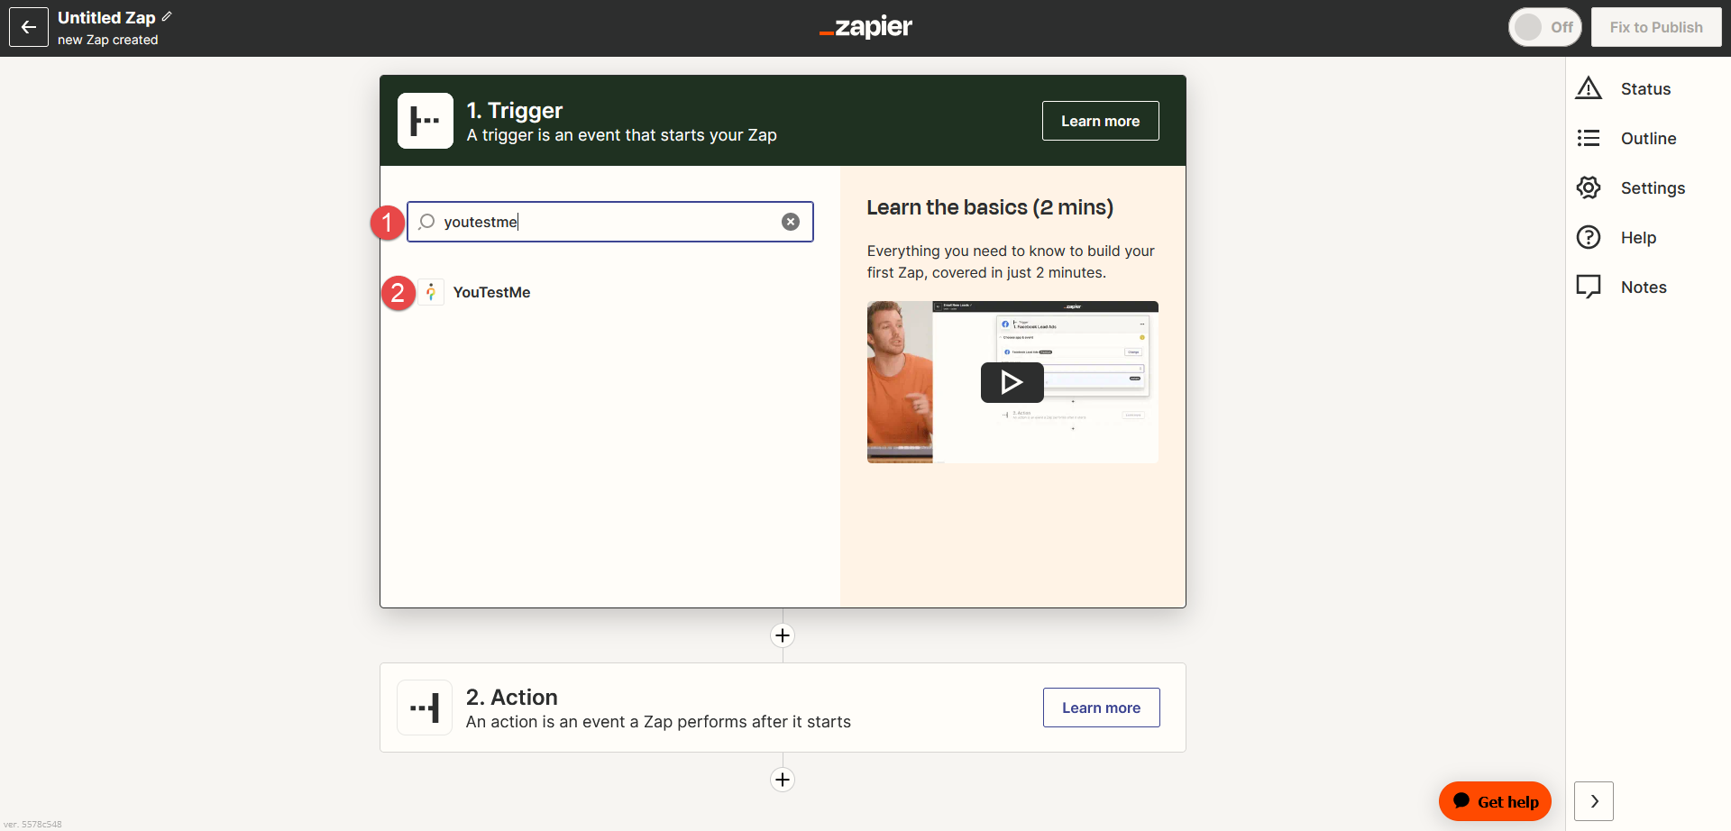Click the 2. Action step title
The image size is (1731, 831).
tap(511, 697)
